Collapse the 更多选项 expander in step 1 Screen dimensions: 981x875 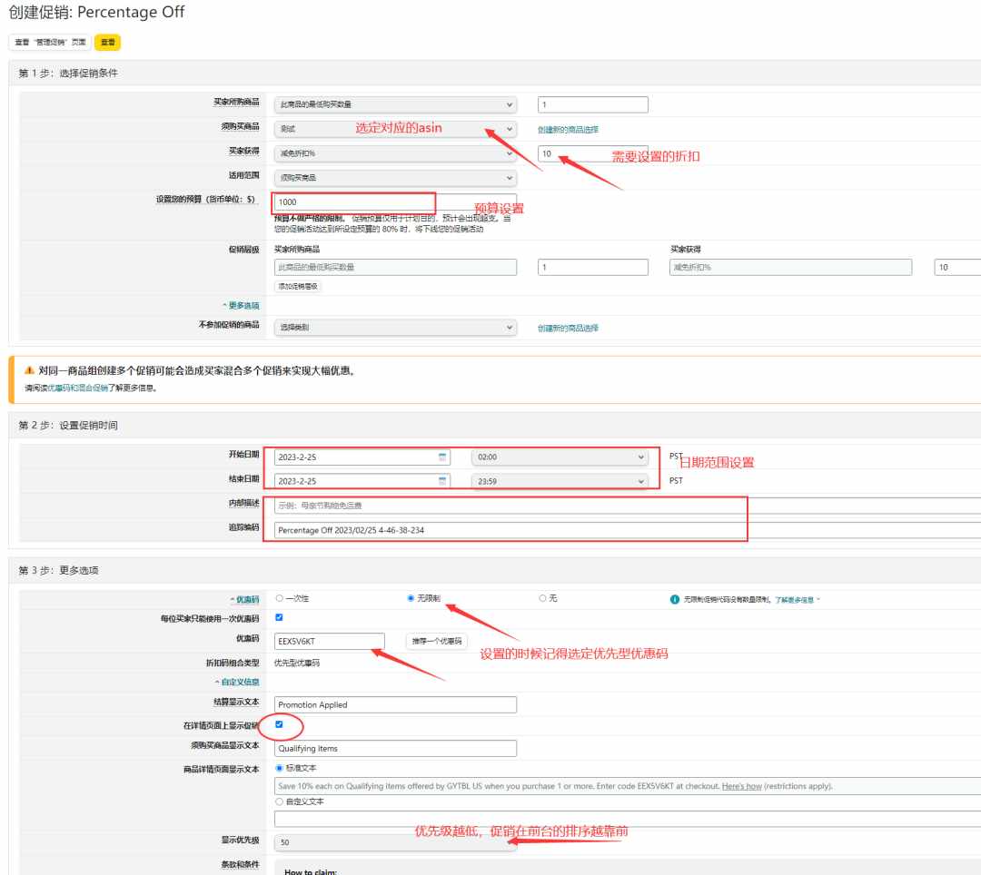pyautogui.click(x=241, y=306)
